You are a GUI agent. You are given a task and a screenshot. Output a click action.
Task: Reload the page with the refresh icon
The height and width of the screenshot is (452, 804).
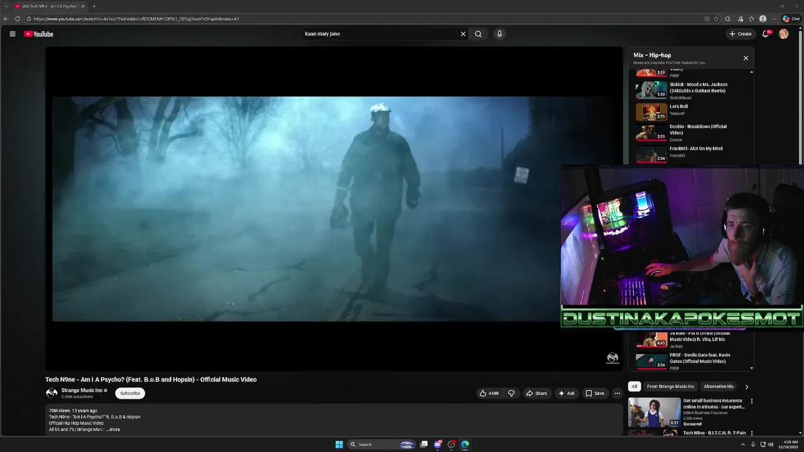(18, 19)
